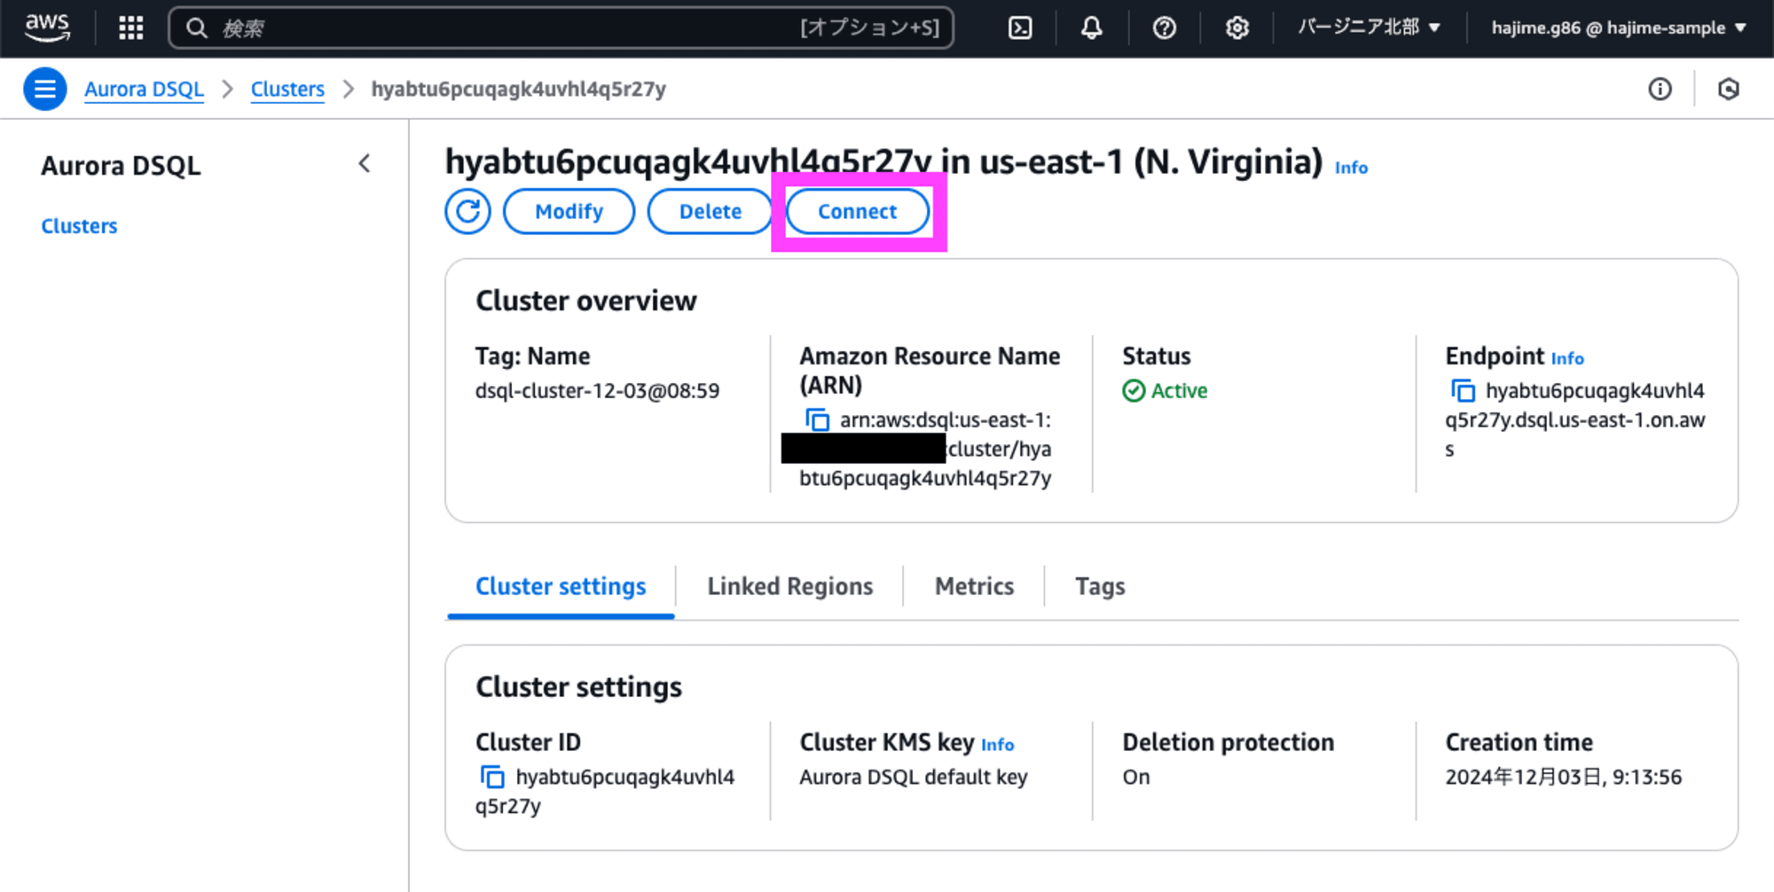Click the Delete button
The height and width of the screenshot is (892, 1774).
(x=710, y=211)
